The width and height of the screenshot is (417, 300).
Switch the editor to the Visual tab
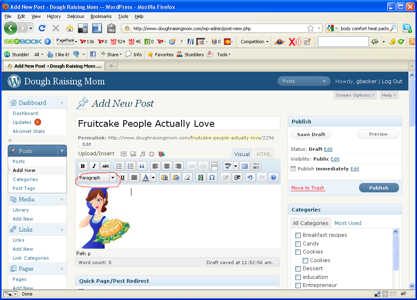click(242, 154)
